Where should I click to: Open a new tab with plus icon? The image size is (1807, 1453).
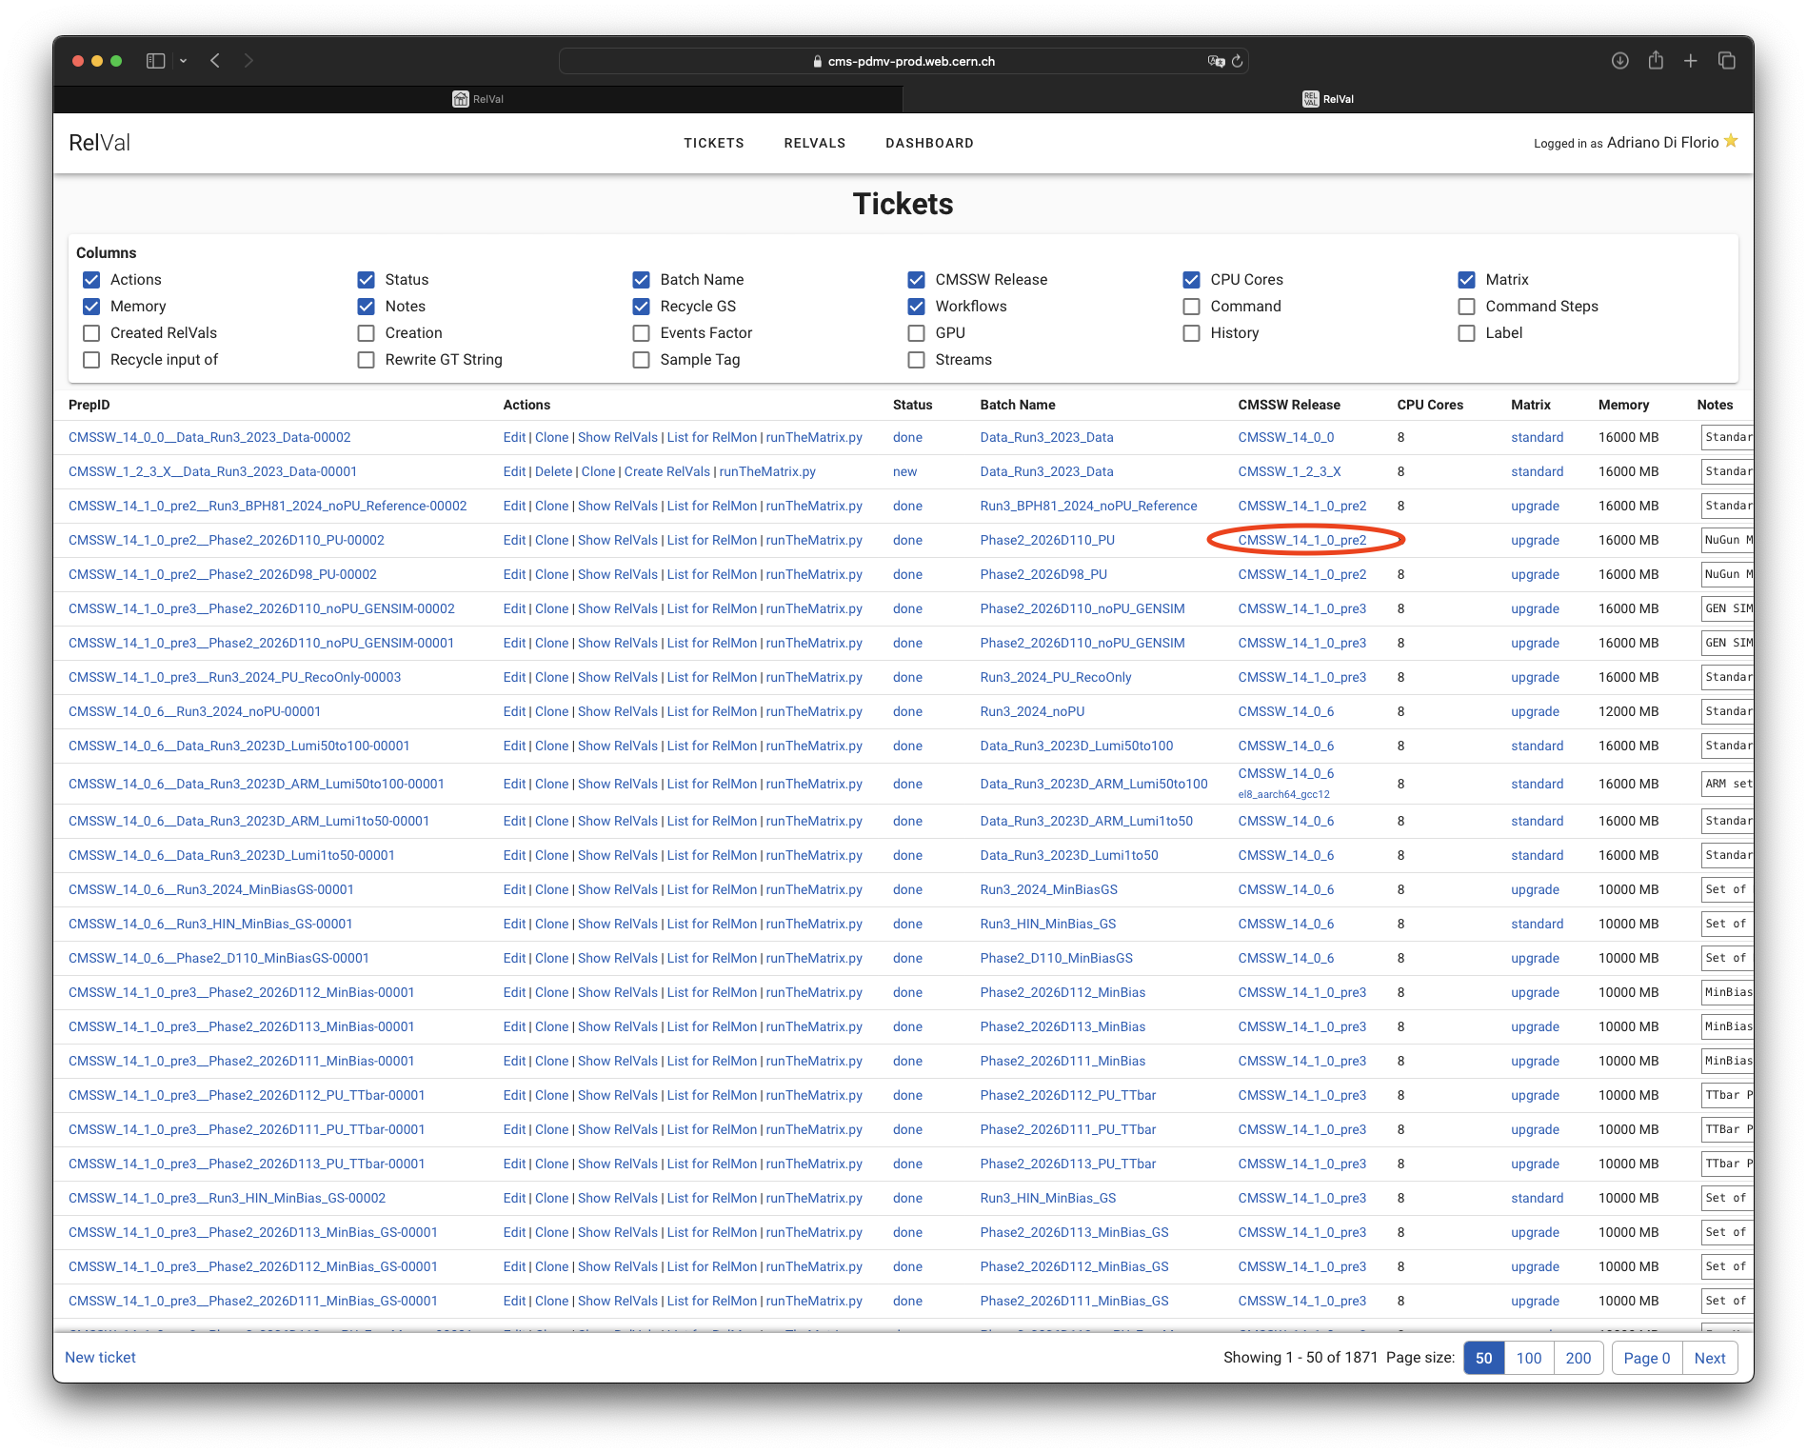click(1690, 61)
